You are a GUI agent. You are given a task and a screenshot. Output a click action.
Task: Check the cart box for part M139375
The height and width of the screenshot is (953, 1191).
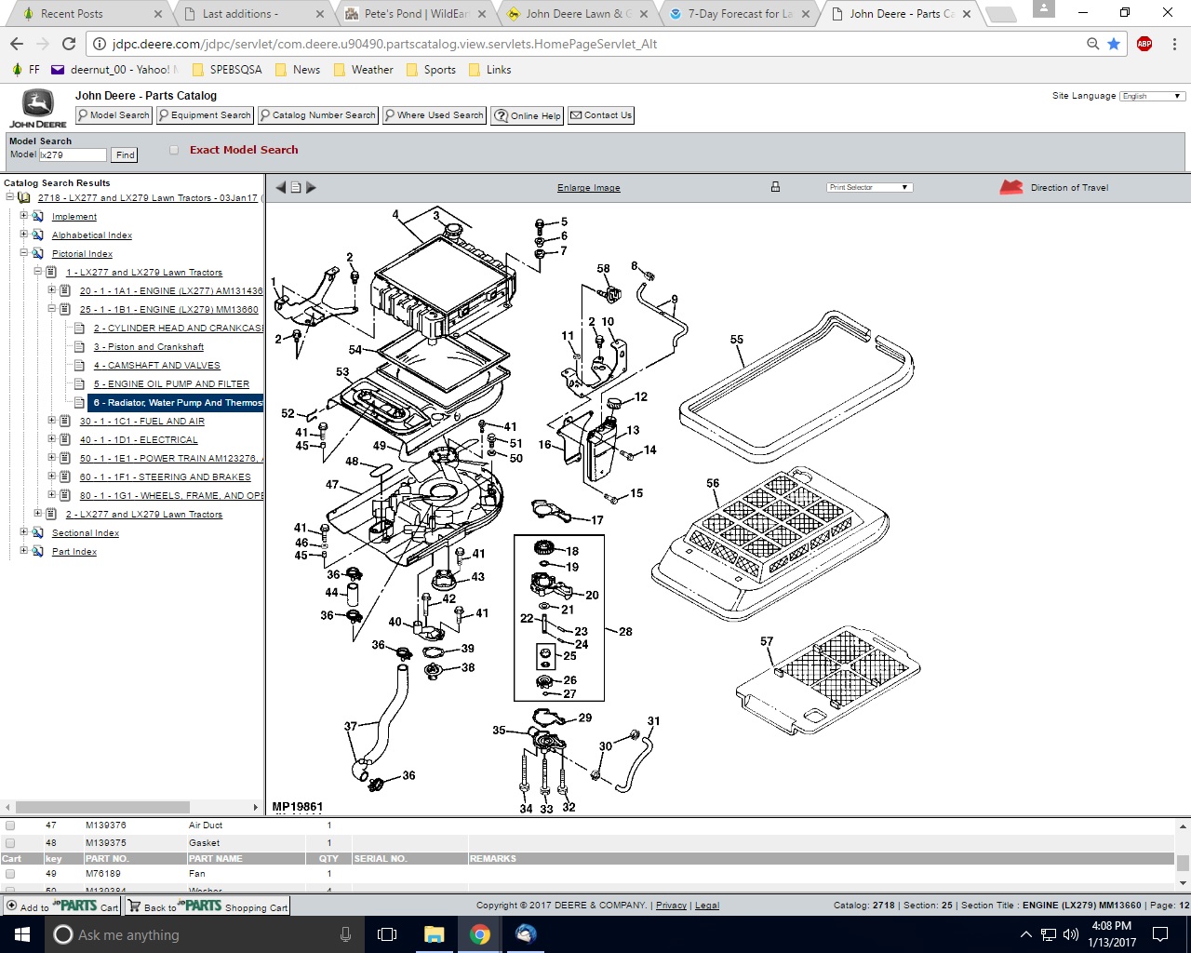10,843
